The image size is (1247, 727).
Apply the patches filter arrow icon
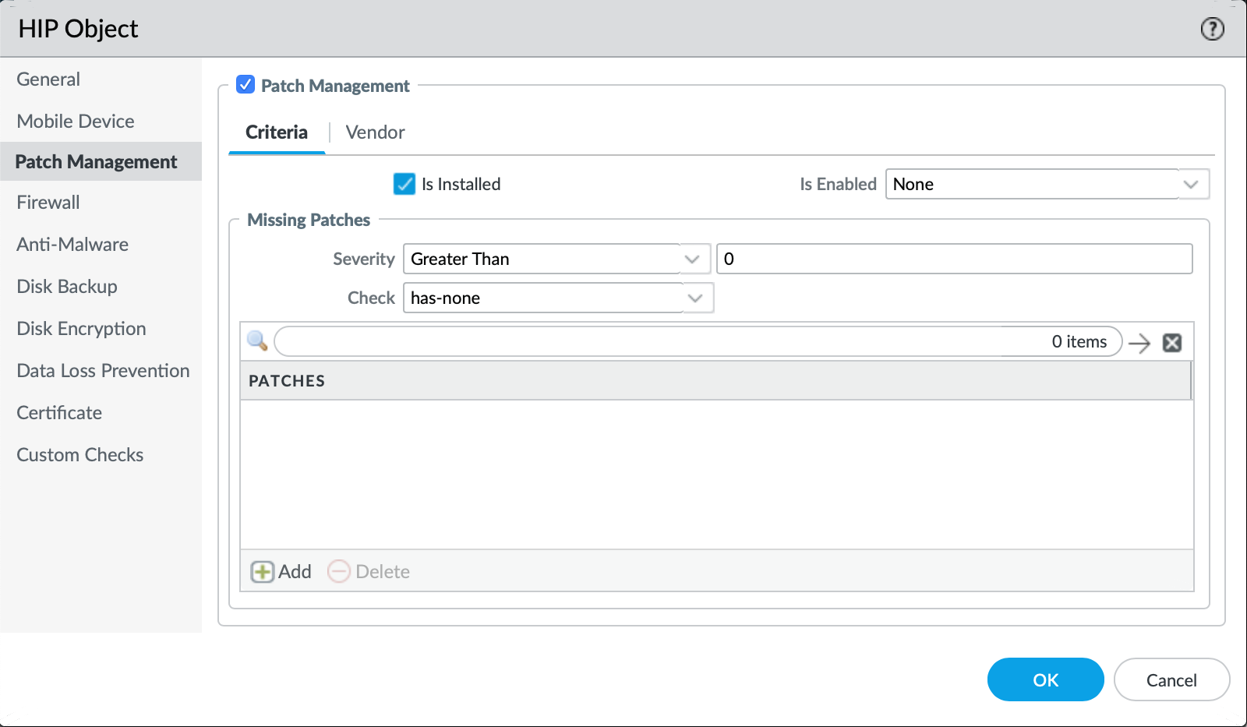click(x=1139, y=343)
